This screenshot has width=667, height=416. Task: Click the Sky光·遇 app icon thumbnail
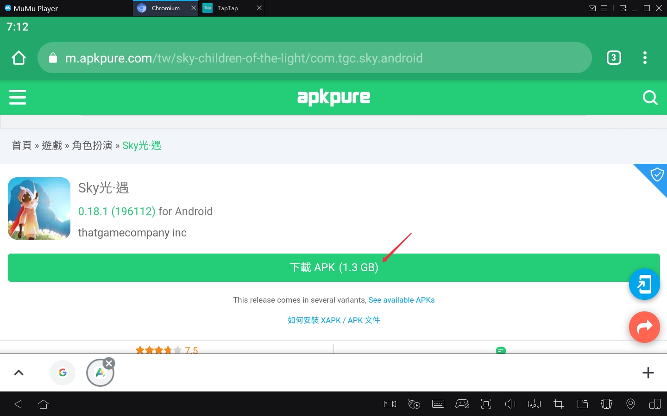pyautogui.click(x=39, y=208)
